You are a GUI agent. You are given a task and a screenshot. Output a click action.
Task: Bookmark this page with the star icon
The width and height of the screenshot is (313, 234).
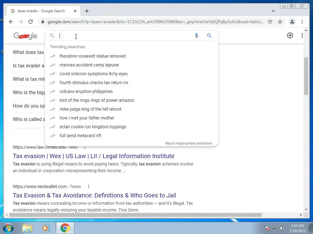280,22
